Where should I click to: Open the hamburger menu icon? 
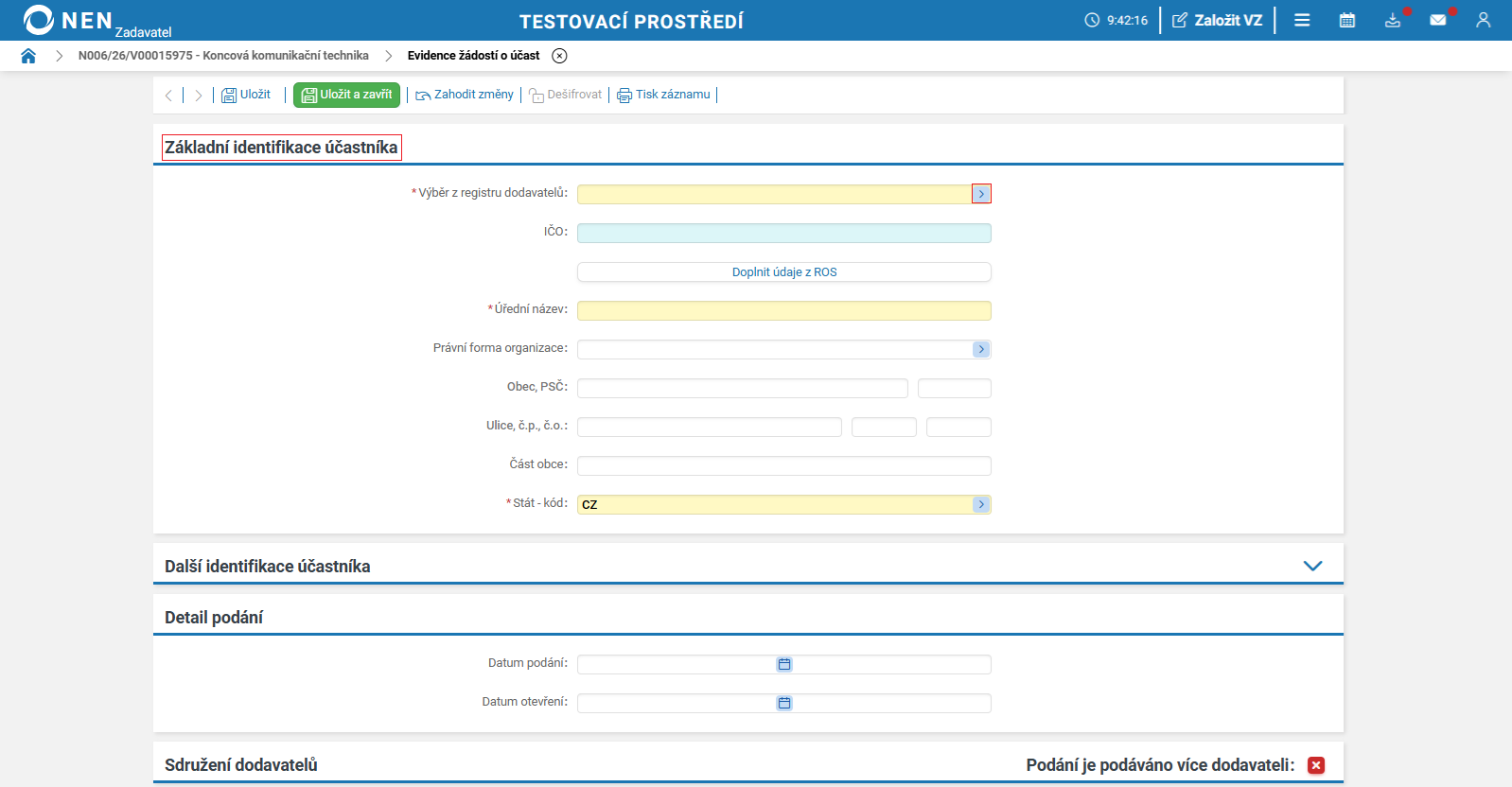pyautogui.click(x=1302, y=20)
